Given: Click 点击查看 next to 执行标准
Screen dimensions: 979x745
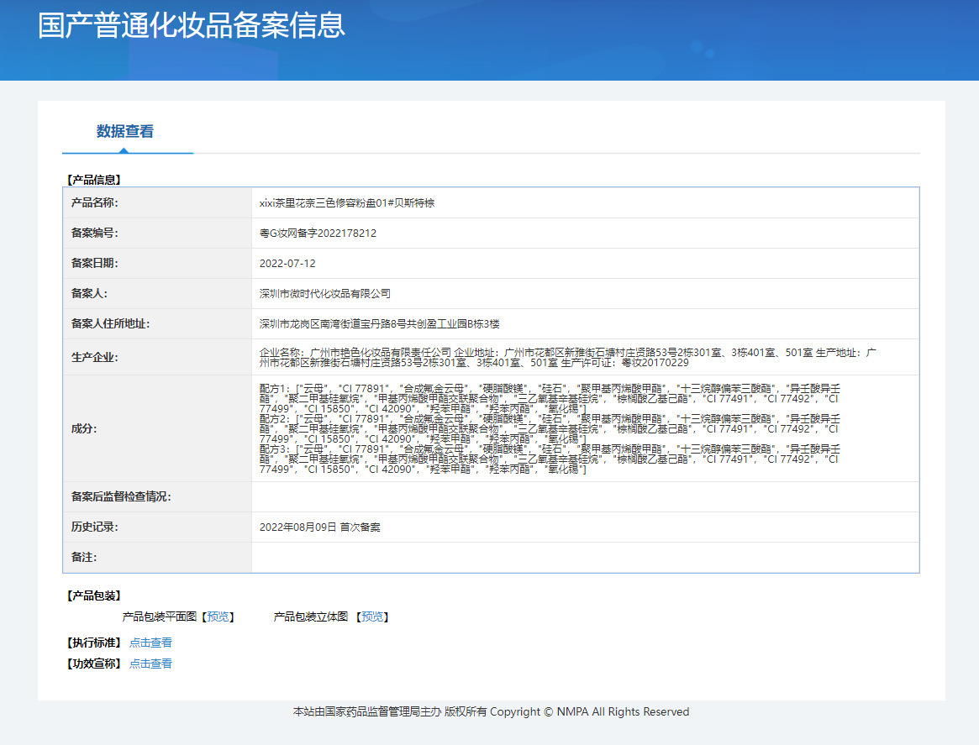Looking at the screenshot, I should click(150, 643).
